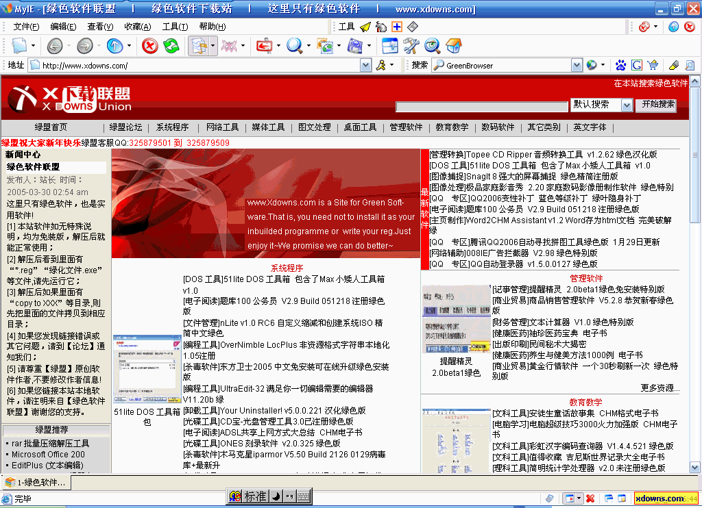Click the diamond tag icon in tools bar
702x508 pixels.
coord(412,27)
